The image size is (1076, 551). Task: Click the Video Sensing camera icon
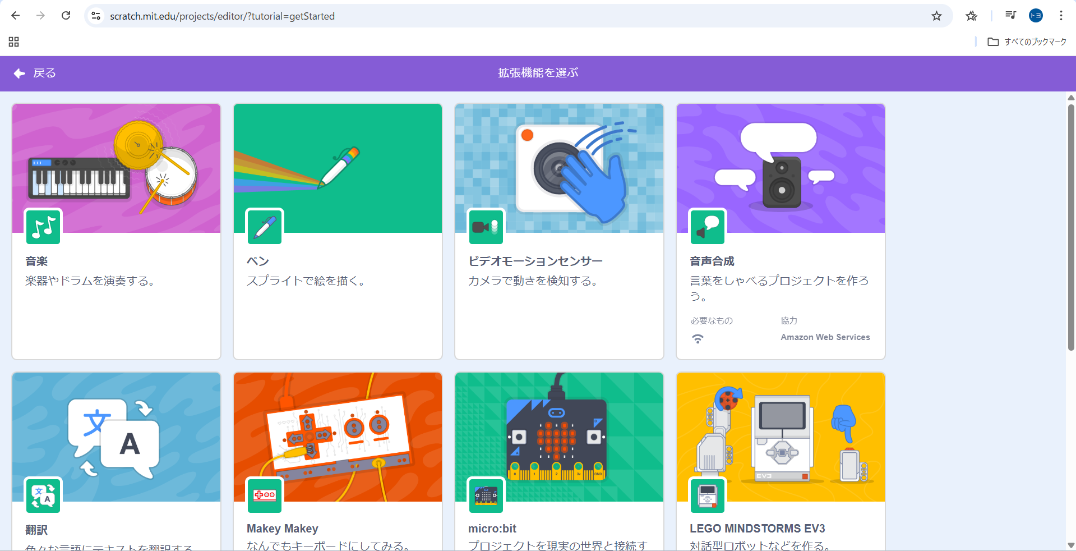(x=486, y=227)
